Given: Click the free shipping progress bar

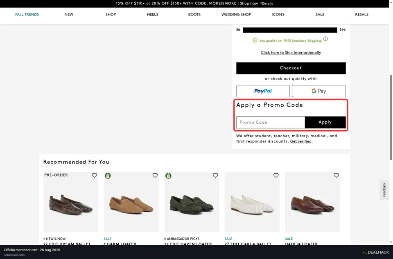Looking at the screenshot, I should [x=290, y=30].
